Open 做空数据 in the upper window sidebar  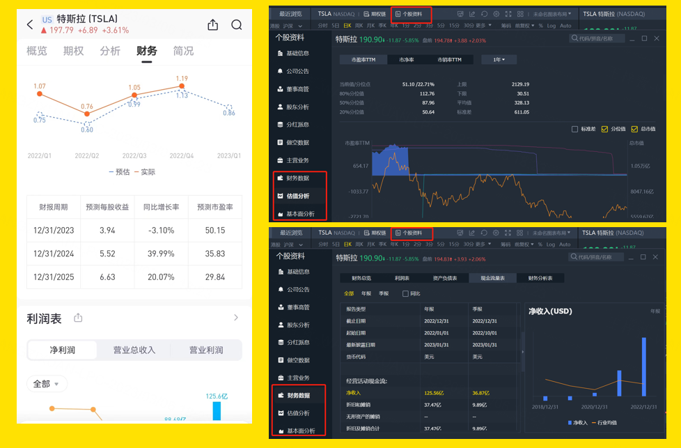point(293,143)
